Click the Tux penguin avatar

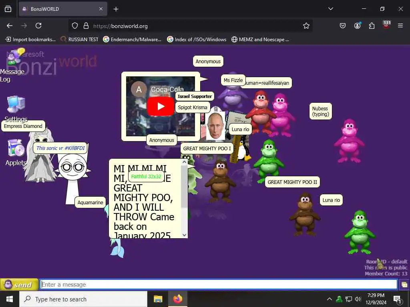pyautogui.click(x=244, y=150)
